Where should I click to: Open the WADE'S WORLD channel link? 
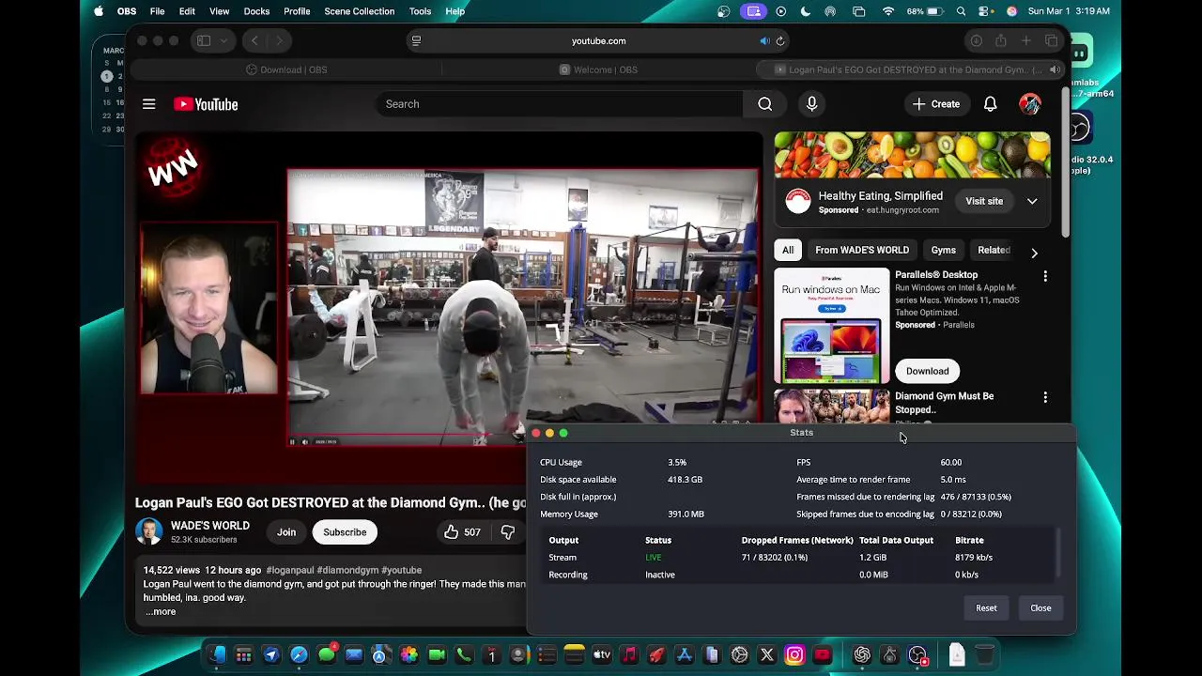(x=210, y=526)
